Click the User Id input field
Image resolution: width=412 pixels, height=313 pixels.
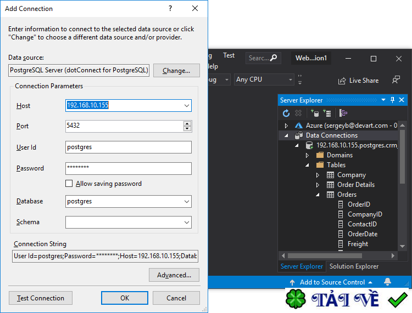(x=129, y=147)
